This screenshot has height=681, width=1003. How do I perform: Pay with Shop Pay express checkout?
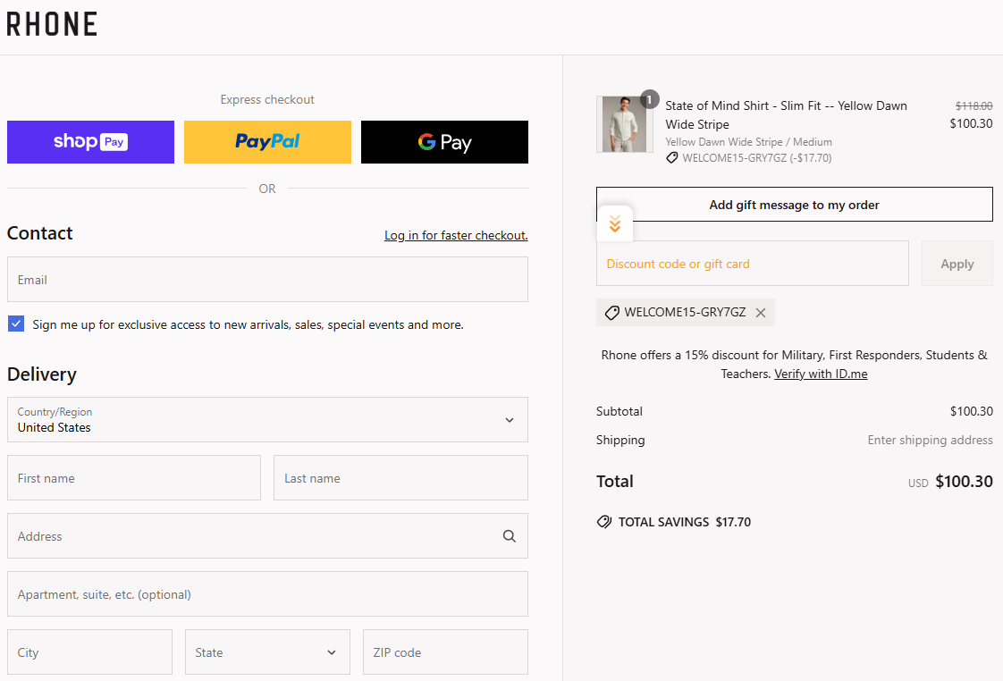click(x=90, y=142)
